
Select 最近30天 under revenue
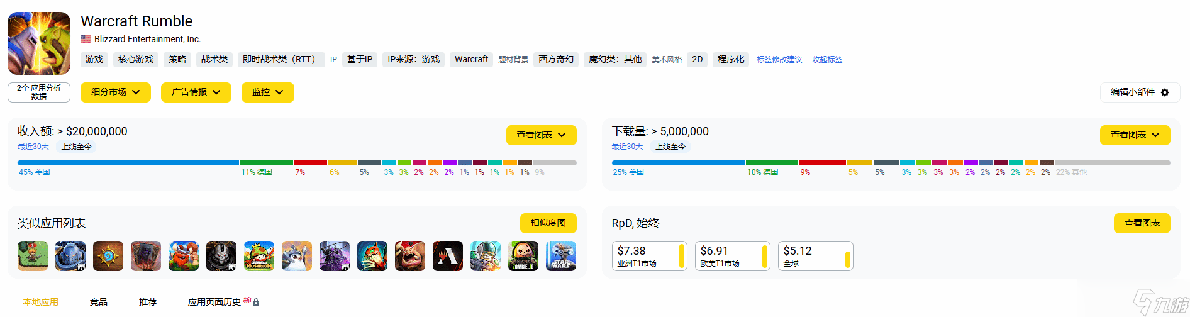click(x=33, y=147)
